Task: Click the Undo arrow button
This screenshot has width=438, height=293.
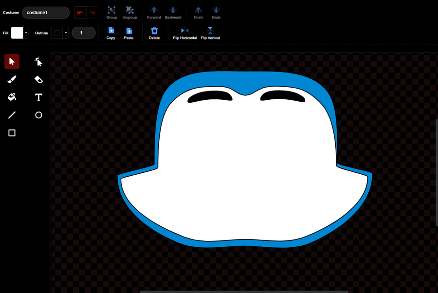Action: (80, 13)
